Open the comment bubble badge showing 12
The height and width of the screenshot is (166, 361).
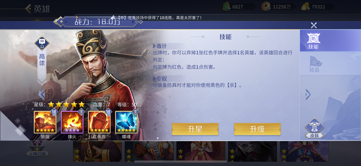(x=42, y=43)
